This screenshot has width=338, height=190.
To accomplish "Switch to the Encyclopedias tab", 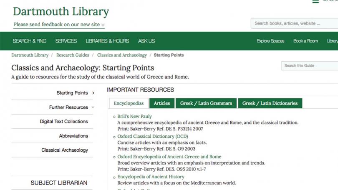I will click(x=129, y=103).
